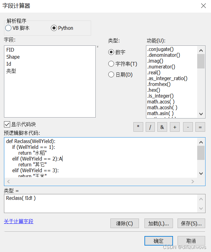Pick the .fromhex() function
The image size is (211, 252).
click(159, 84)
